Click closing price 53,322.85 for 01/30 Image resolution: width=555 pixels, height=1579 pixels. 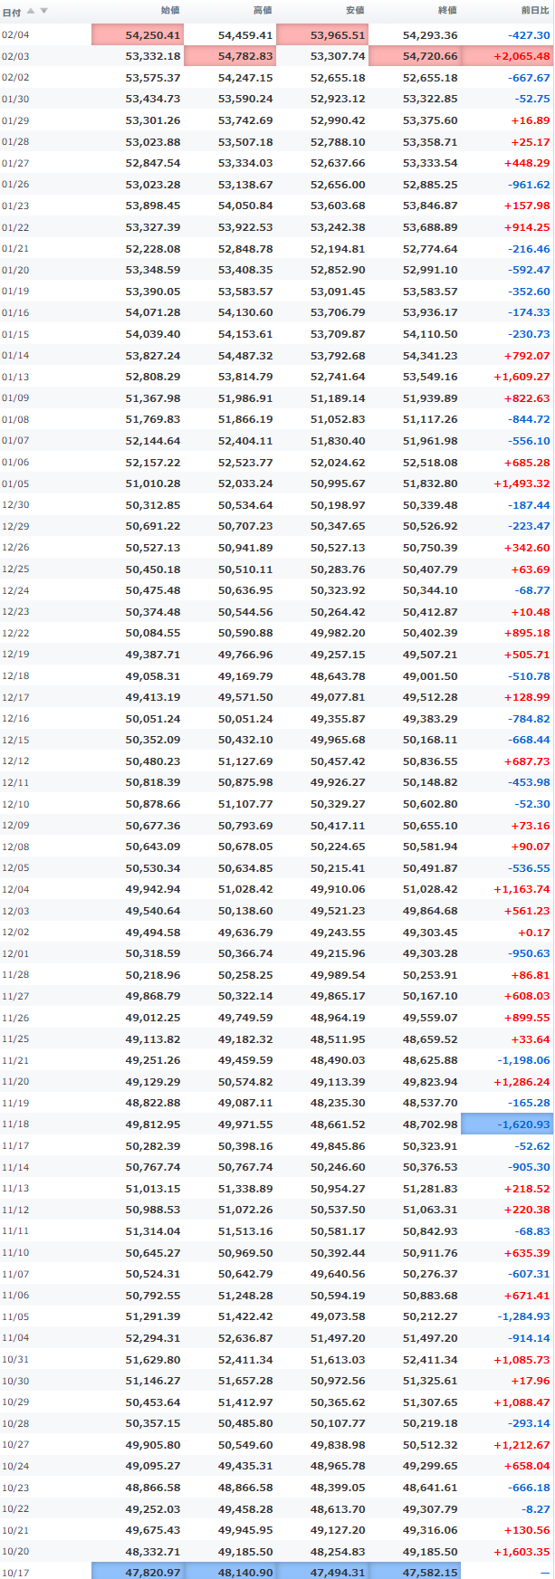pos(430,99)
